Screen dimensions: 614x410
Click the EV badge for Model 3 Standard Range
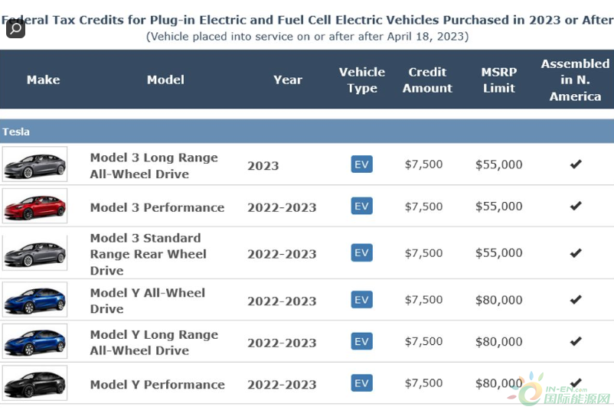coord(361,252)
